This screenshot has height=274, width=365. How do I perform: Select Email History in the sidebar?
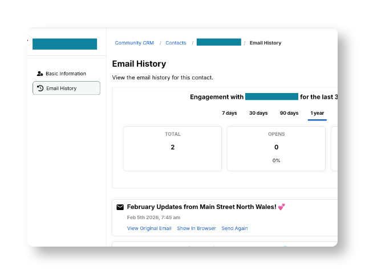66,88
